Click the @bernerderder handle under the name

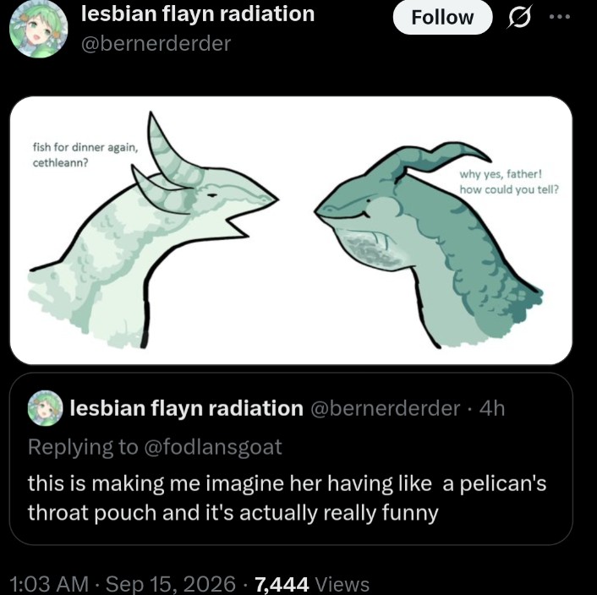coord(156,43)
